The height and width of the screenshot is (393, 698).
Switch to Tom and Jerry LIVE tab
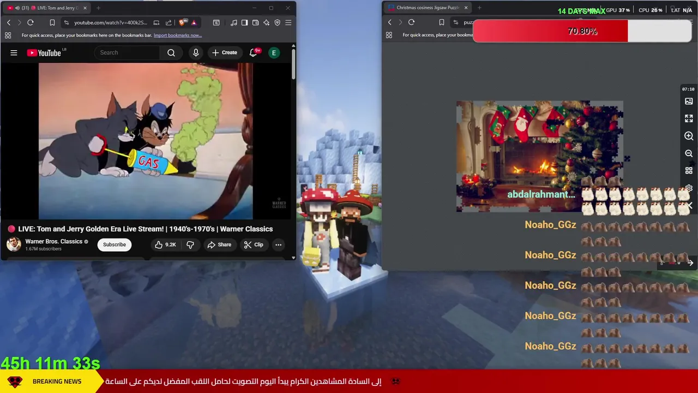[x=47, y=8]
